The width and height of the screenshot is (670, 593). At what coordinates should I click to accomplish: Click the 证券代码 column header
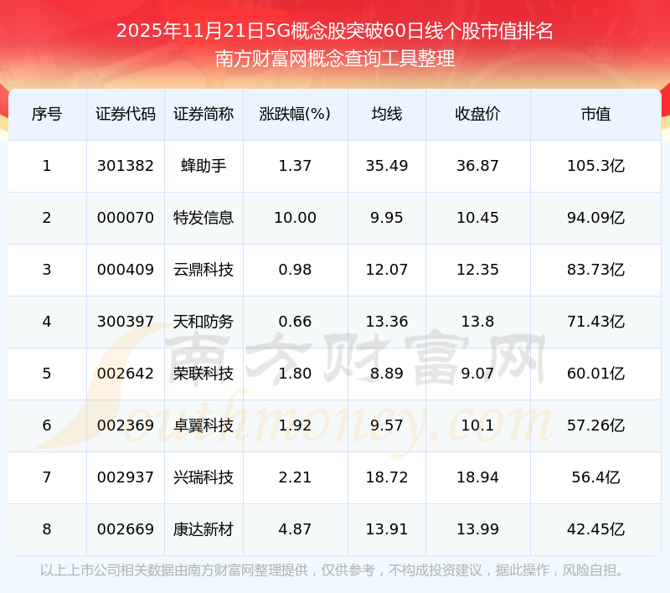click(x=125, y=114)
